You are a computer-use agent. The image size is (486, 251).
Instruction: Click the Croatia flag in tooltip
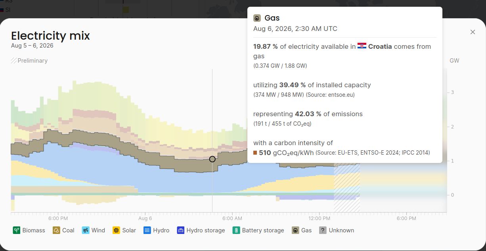coord(362,46)
